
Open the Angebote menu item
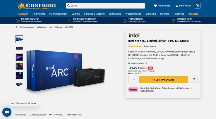193,14
